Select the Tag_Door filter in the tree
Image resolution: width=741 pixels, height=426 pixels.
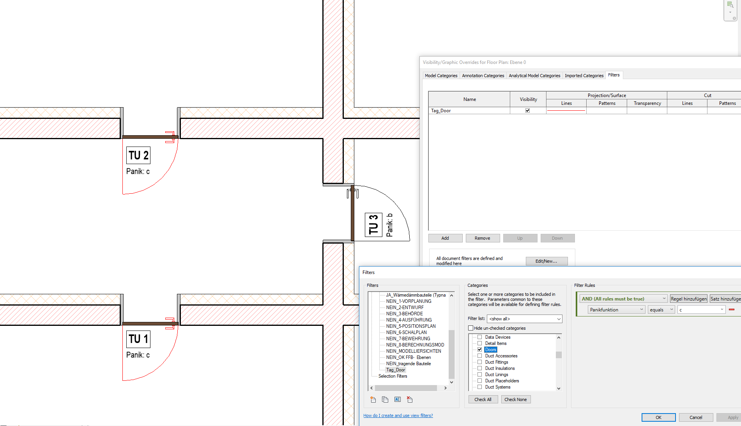395,369
